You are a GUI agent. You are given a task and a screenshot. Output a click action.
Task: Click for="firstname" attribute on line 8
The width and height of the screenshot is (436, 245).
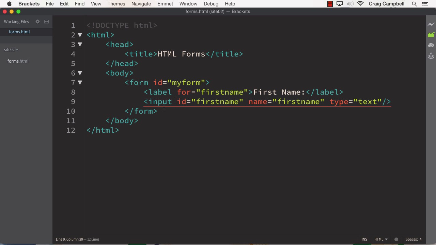213,92
